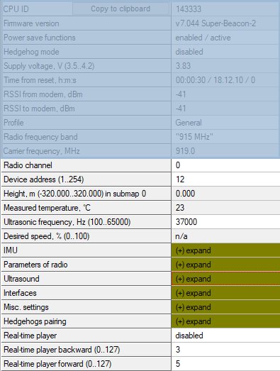Viewport: 280px width, 371px height.
Task: Edit the Height value 0.000
Action: 225,194
